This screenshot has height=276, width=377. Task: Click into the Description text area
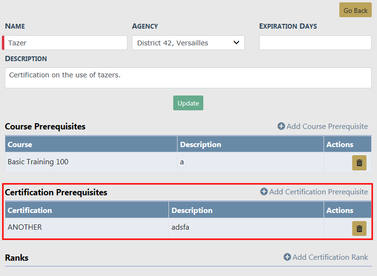188,78
